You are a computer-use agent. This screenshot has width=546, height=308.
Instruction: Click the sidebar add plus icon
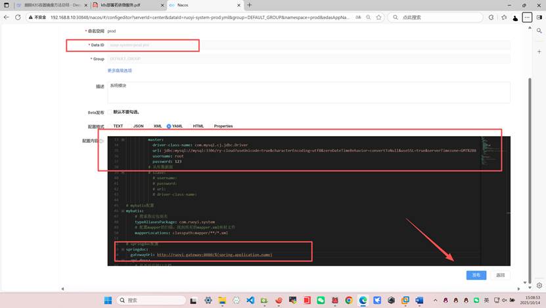point(539,51)
